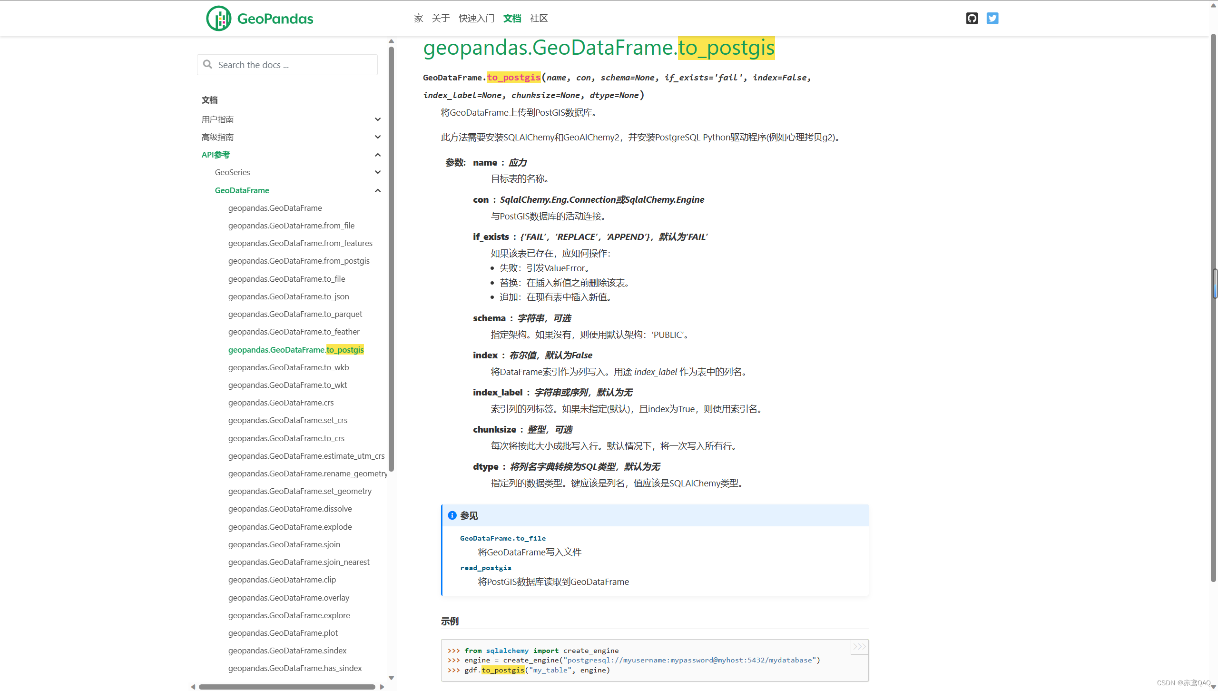Open the GeoDataFrame.to_file link
The image size is (1218, 691).
pyautogui.click(x=502, y=538)
